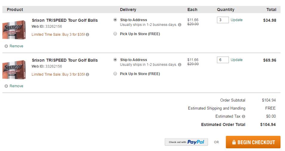Focus the second item's quantity field
The height and width of the screenshot is (151, 285).
click(x=223, y=60)
